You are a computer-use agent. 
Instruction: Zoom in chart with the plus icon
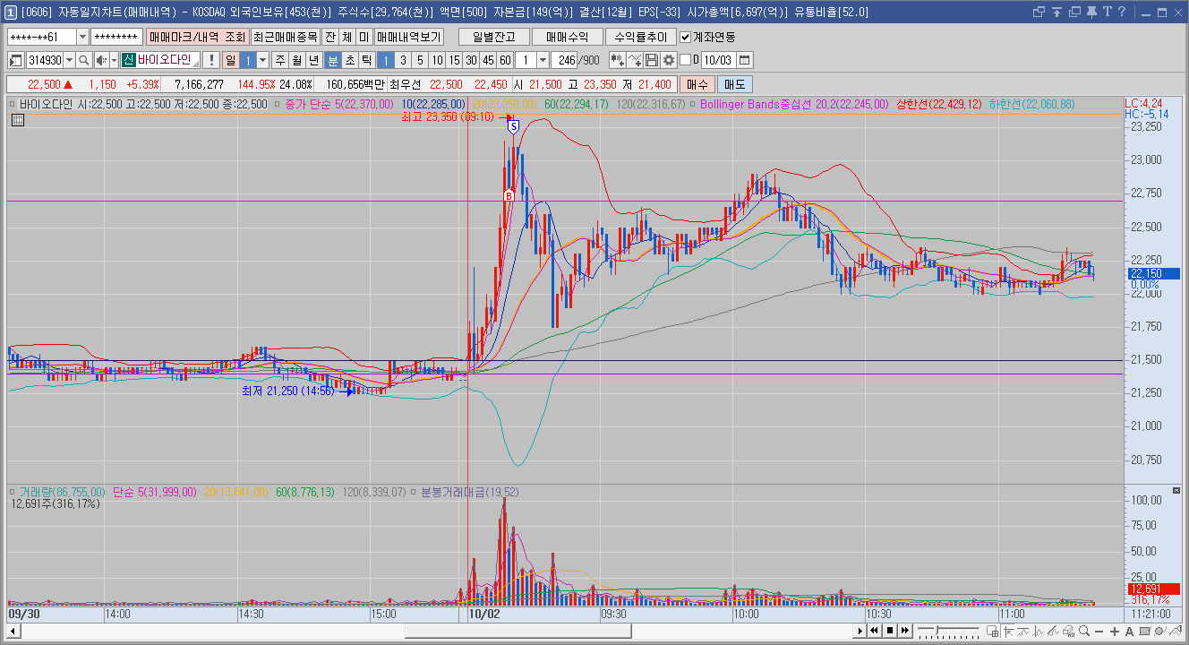(1115, 631)
